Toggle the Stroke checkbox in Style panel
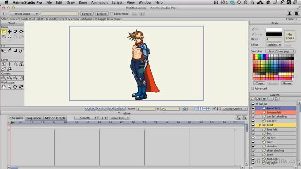 [x=253, y=34]
